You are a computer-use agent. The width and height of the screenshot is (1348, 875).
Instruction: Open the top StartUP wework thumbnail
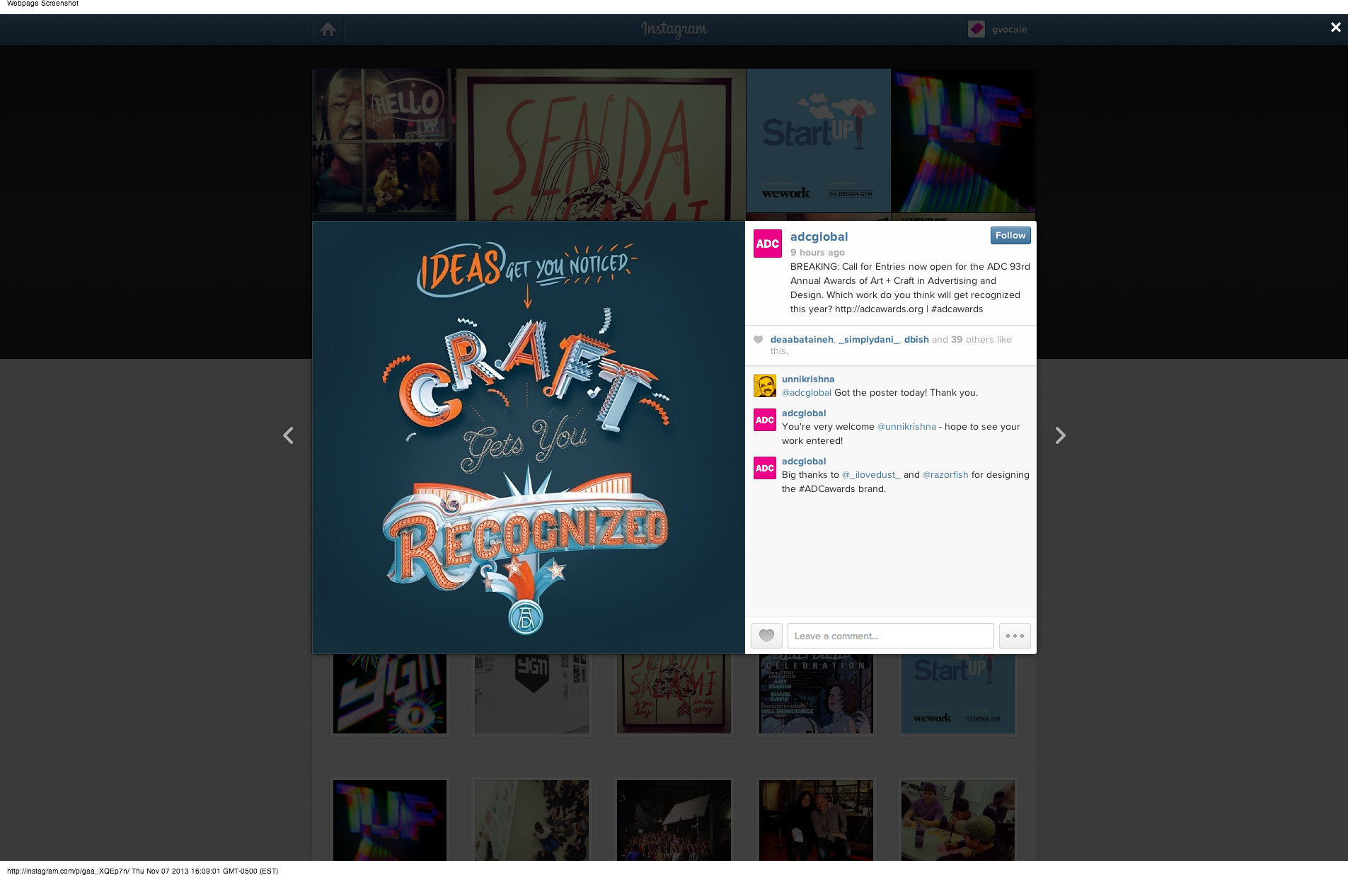click(x=819, y=140)
